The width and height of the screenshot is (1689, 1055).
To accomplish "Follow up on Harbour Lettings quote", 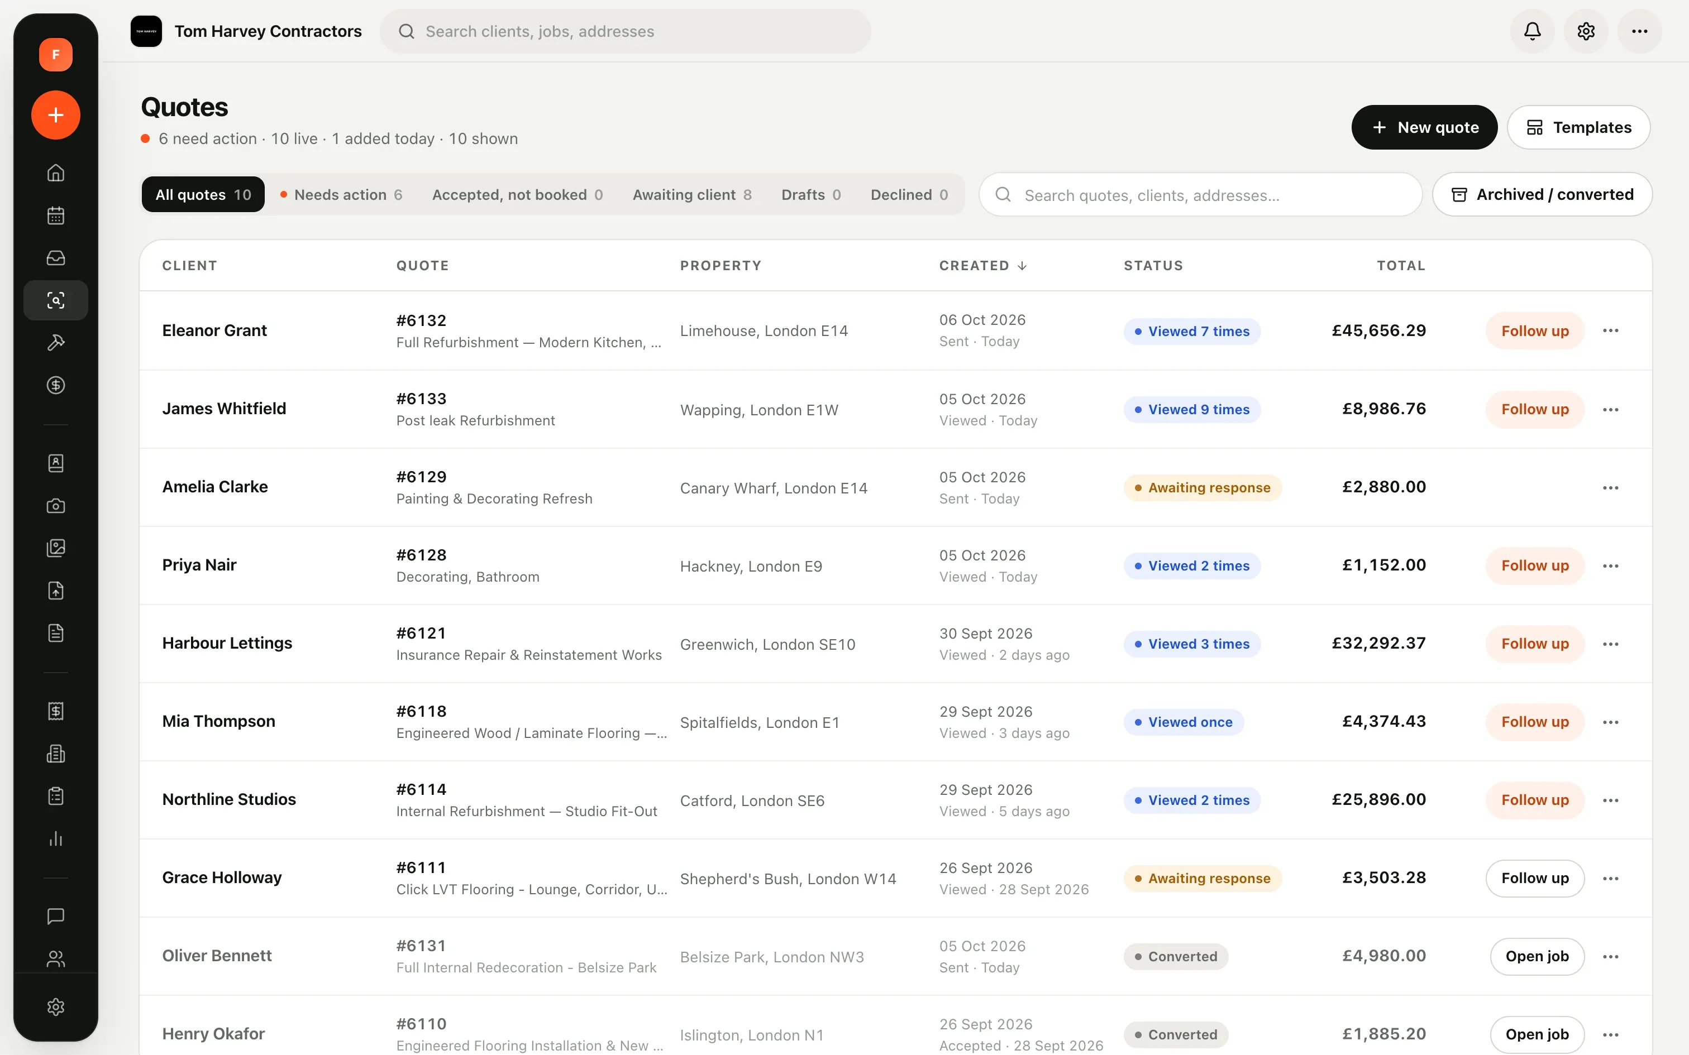I will pyautogui.click(x=1535, y=644).
